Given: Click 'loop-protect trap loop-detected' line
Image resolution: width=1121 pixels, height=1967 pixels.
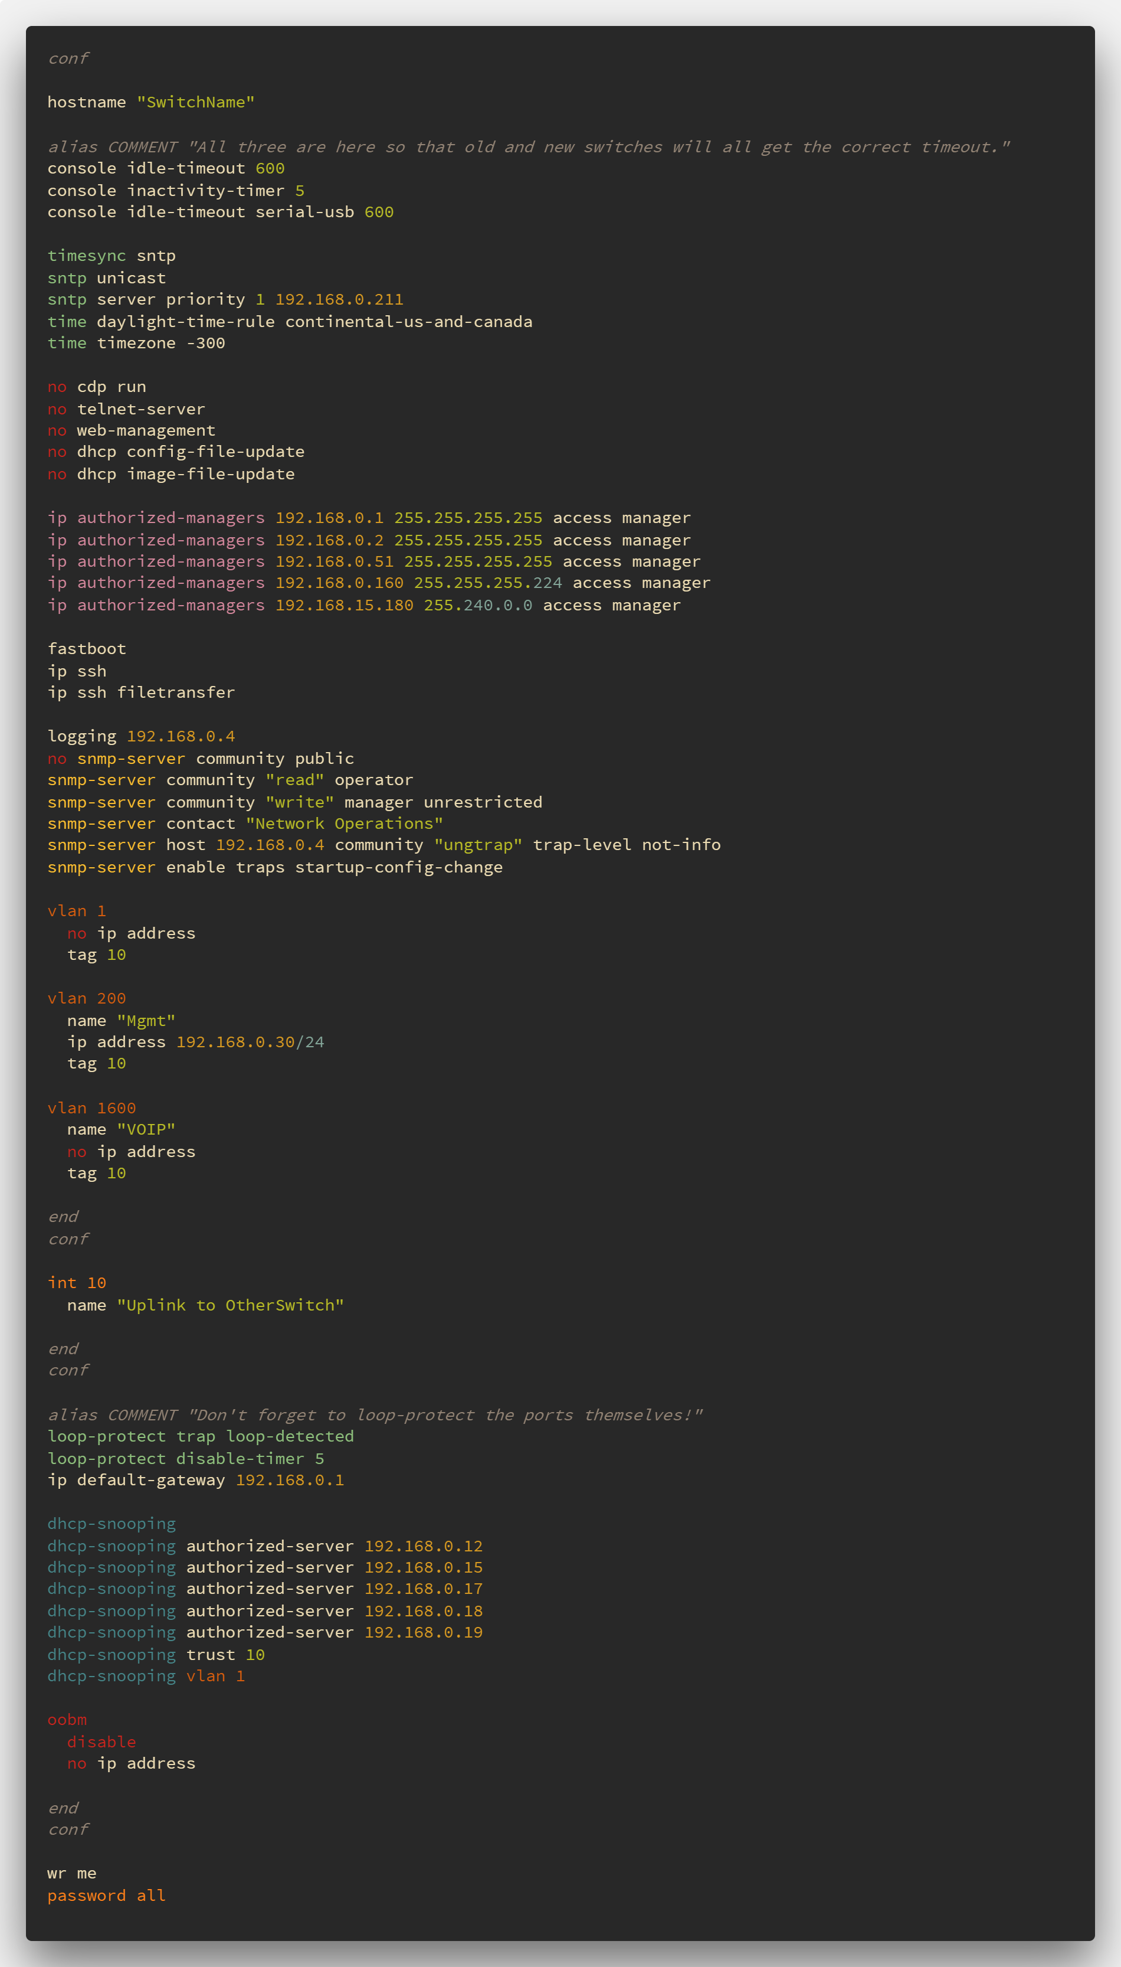Looking at the screenshot, I should click(x=201, y=1437).
